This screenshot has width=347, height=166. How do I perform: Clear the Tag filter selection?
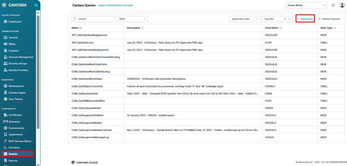pos(285,19)
